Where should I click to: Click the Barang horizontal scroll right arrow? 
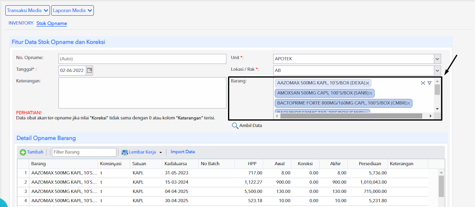(x=430, y=116)
